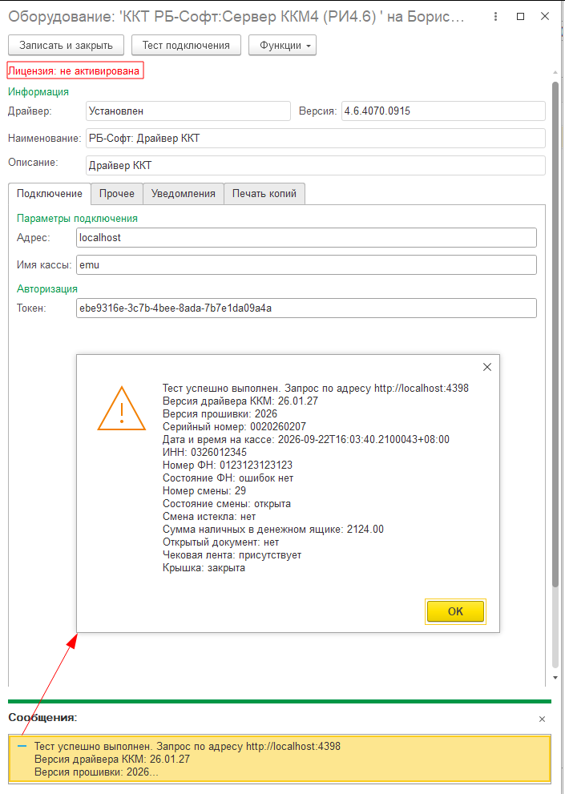Click 'Версия прошивки: 2026' line in dialog
The image size is (565, 794).
[x=220, y=413]
